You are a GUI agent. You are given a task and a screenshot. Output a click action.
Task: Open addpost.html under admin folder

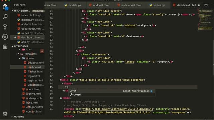[x=36, y=63]
